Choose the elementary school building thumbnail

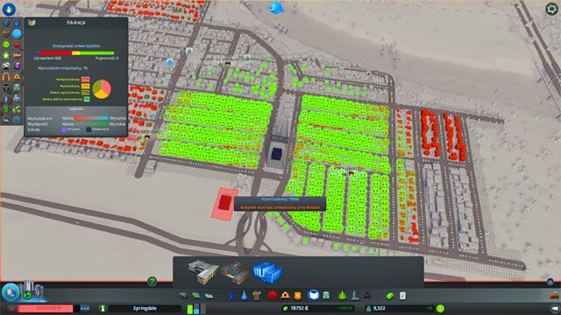[202, 272]
